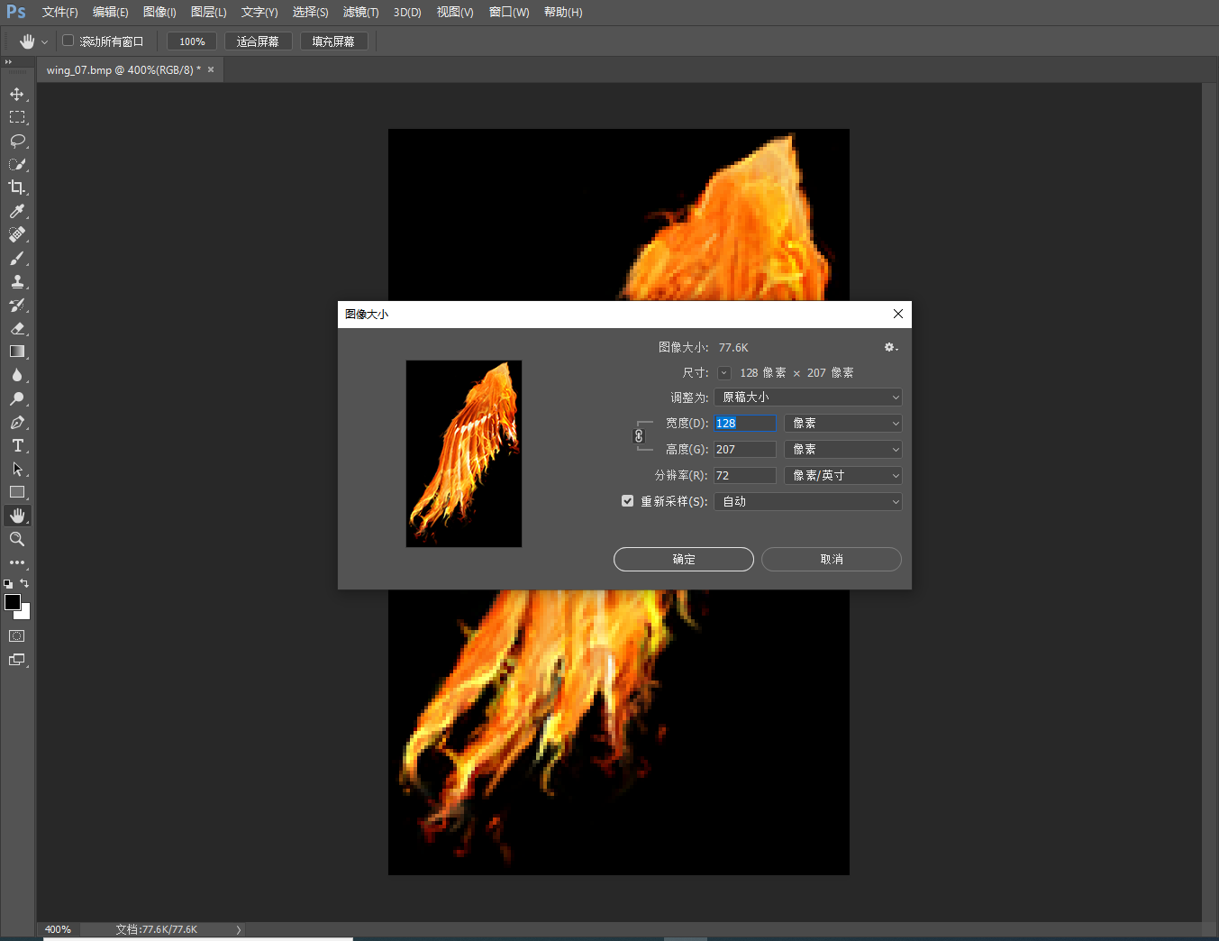Open the Edit Toolbar three-dots icon
The width and height of the screenshot is (1219, 941).
(x=17, y=562)
